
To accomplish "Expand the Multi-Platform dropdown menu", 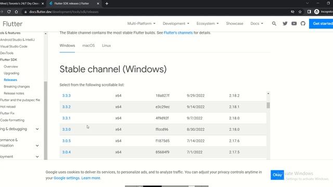I will (141, 23).
